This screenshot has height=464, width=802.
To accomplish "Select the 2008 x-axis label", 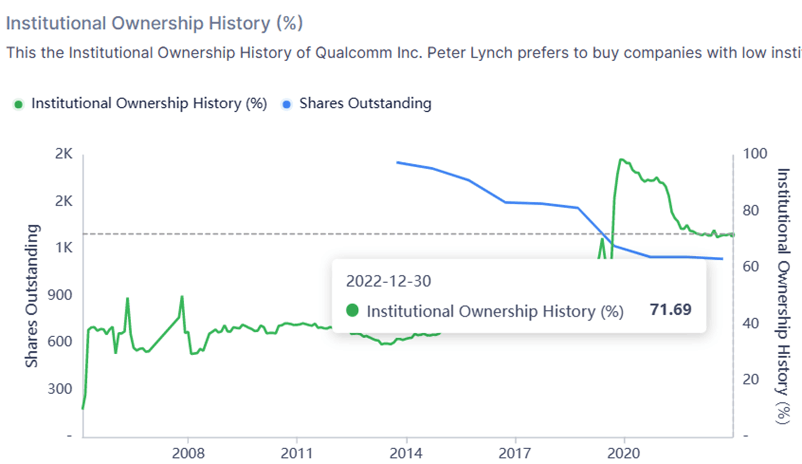I will [x=188, y=453].
